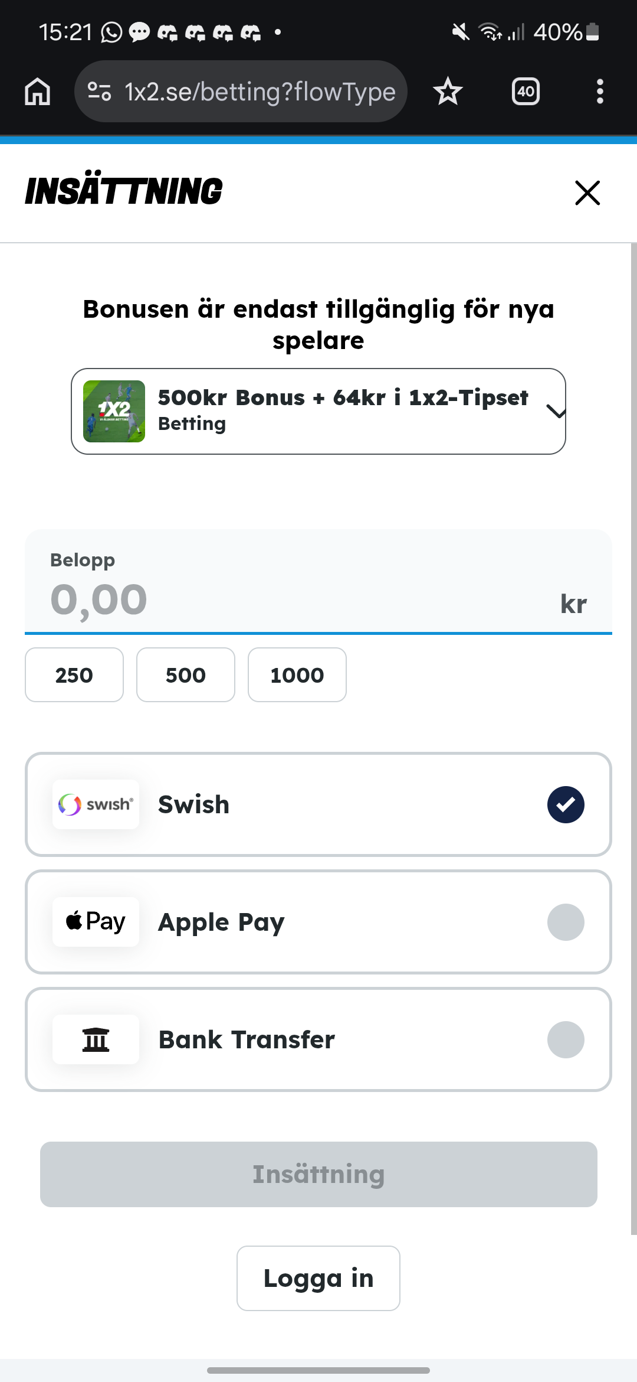Choose the 250 preset amount
This screenshot has width=637, height=1382.
click(74, 675)
